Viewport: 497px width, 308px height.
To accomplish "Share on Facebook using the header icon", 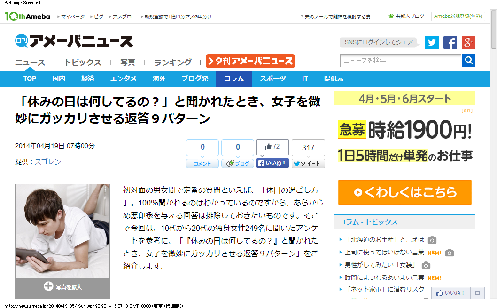I will click(450, 42).
